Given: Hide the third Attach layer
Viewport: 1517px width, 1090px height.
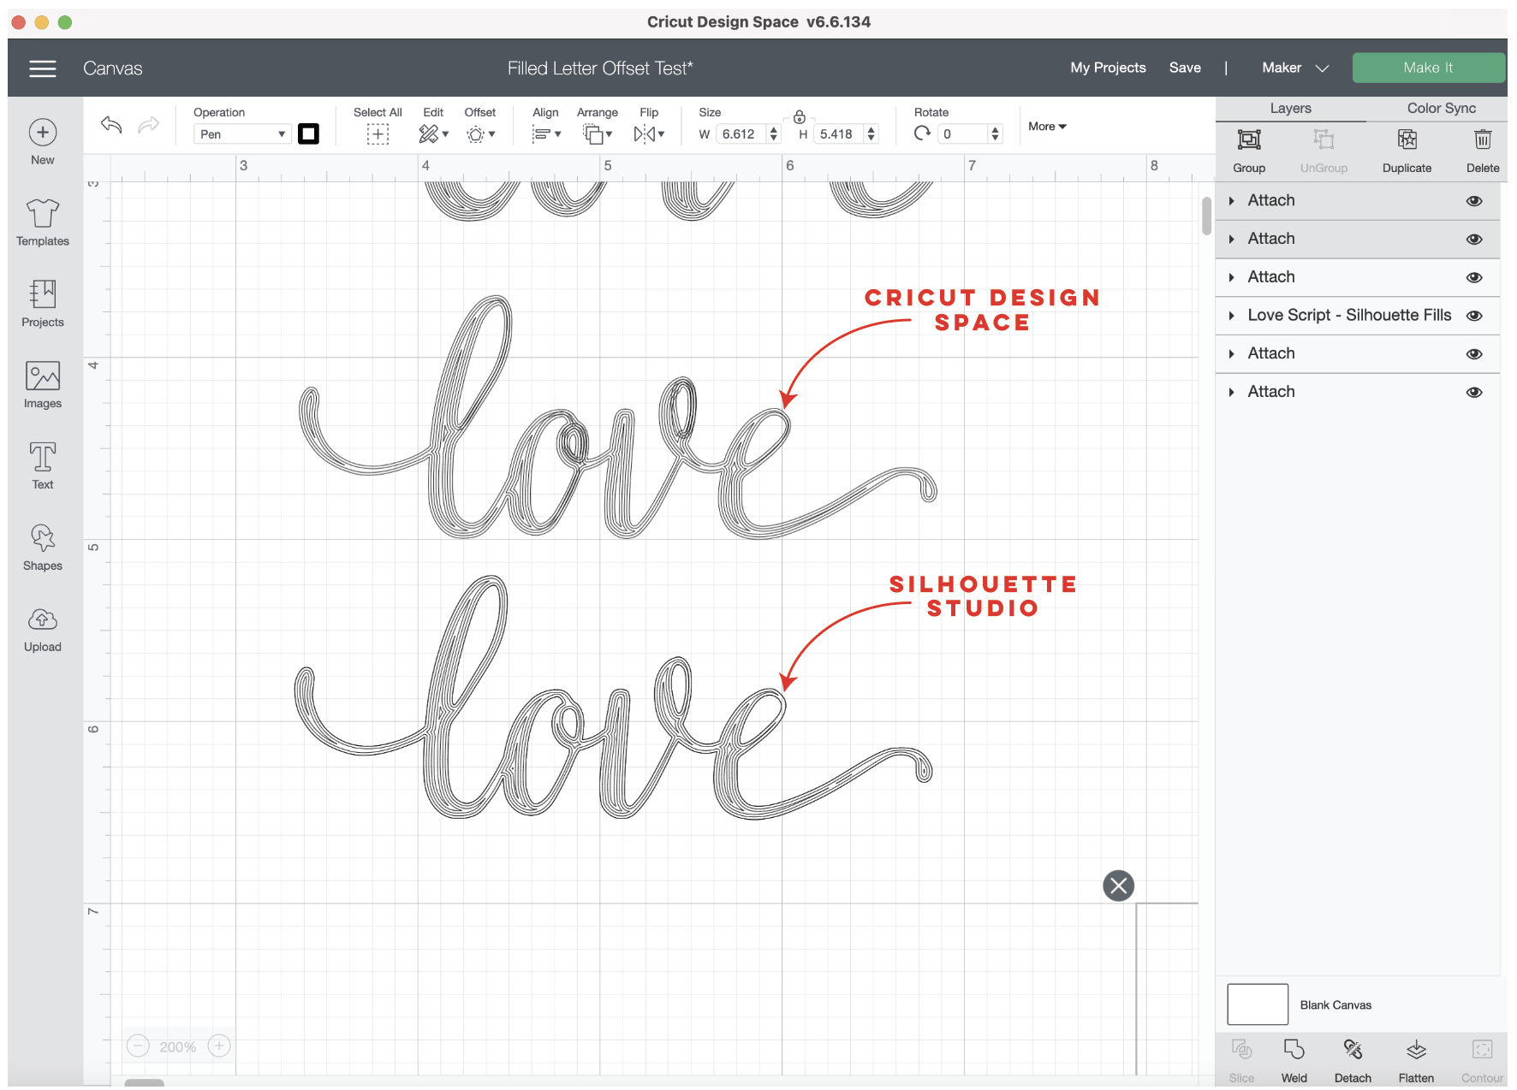Looking at the screenshot, I should pyautogui.click(x=1473, y=277).
